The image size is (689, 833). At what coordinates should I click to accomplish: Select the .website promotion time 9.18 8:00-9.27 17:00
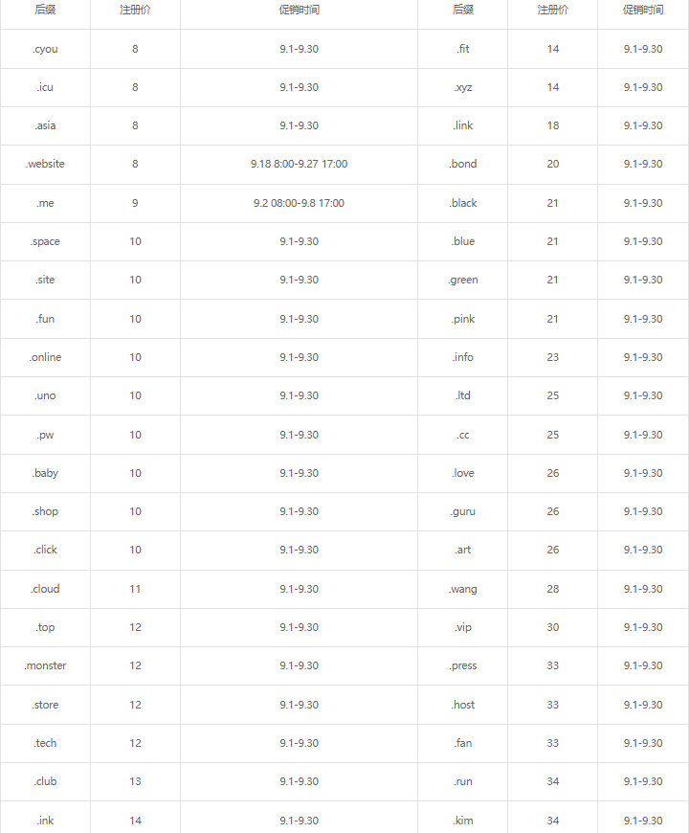(299, 164)
